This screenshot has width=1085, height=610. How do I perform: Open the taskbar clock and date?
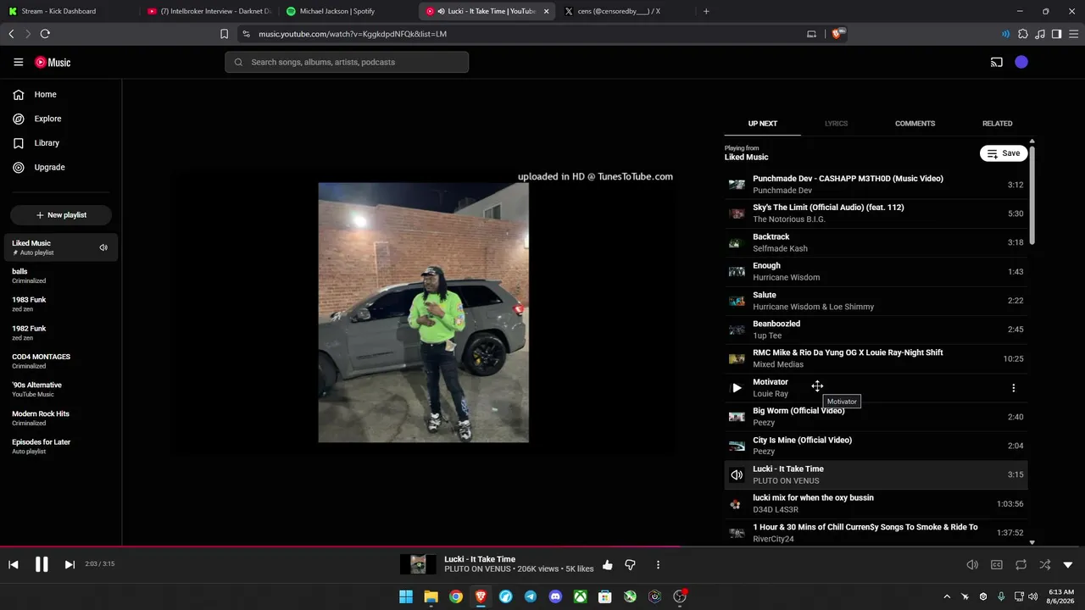coord(1061,596)
